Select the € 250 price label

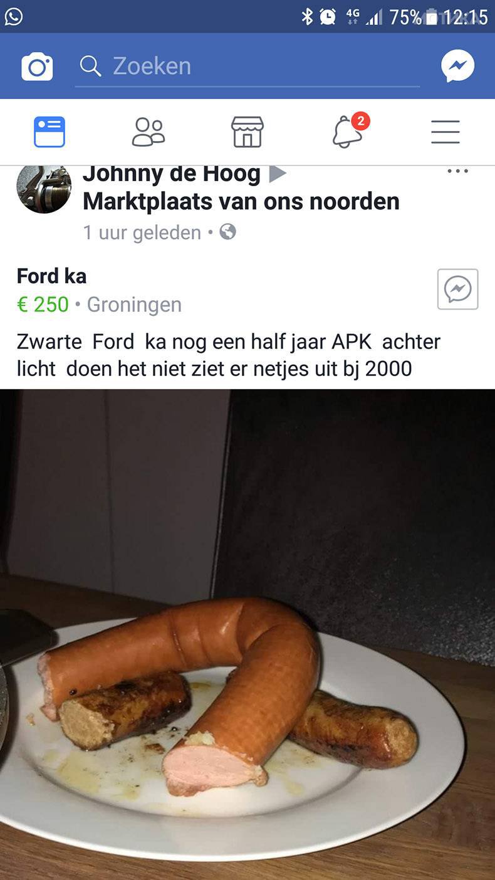[43, 305]
